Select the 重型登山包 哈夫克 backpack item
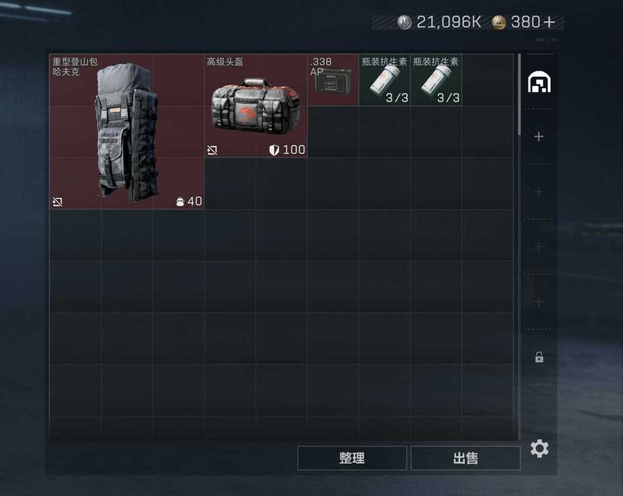The image size is (623, 496). pos(126,132)
